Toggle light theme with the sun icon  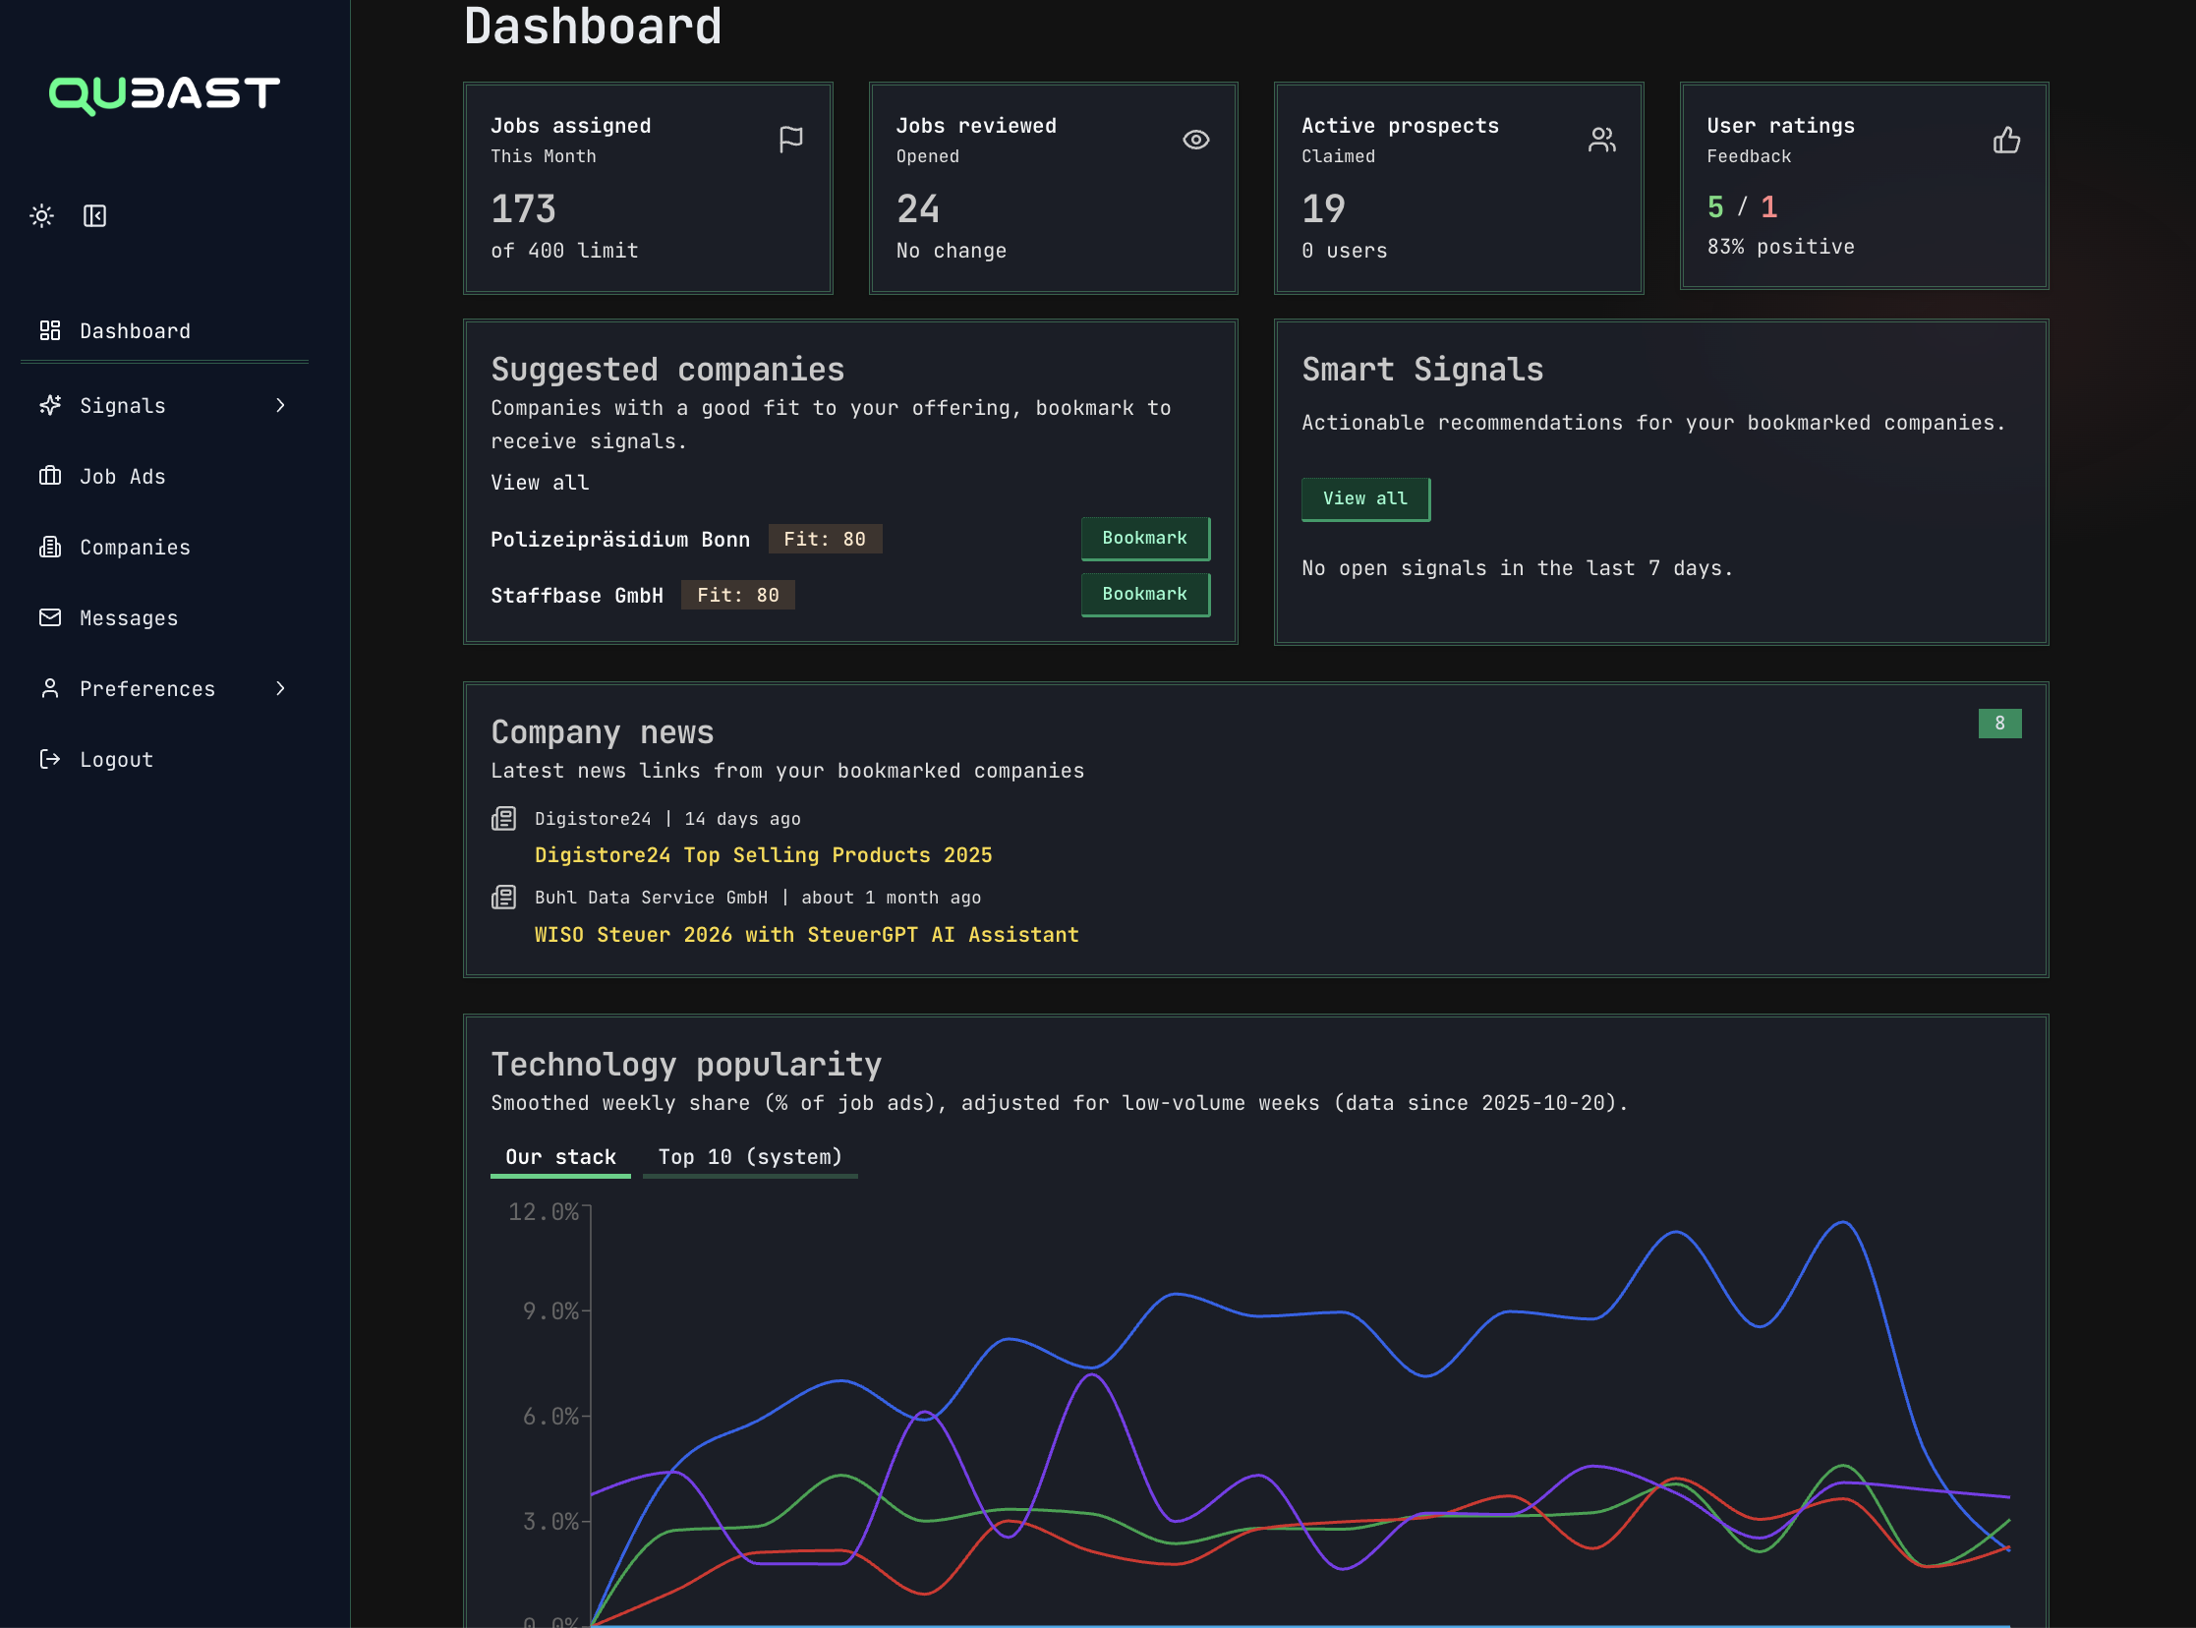(40, 215)
